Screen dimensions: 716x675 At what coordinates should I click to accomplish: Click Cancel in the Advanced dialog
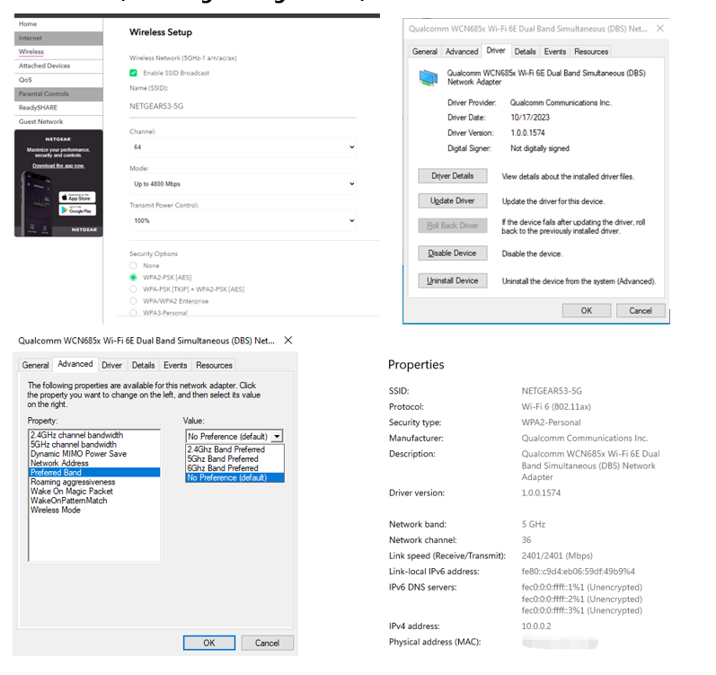(x=267, y=643)
